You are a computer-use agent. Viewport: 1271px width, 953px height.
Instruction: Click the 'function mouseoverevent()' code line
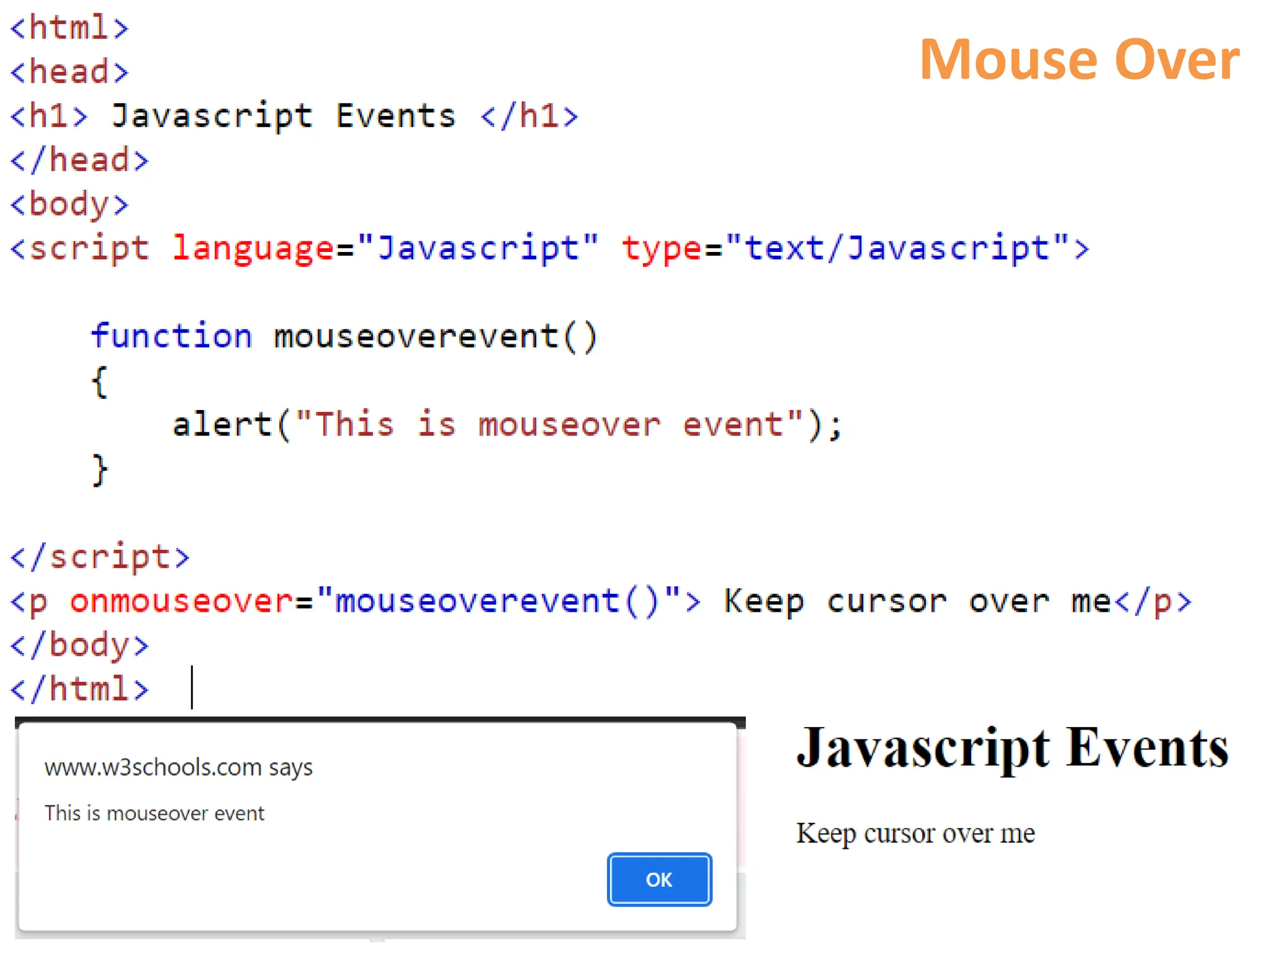[344, 337]
